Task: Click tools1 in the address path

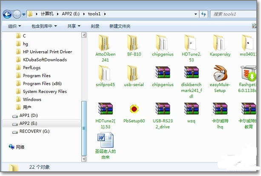Action: (94, 14)
